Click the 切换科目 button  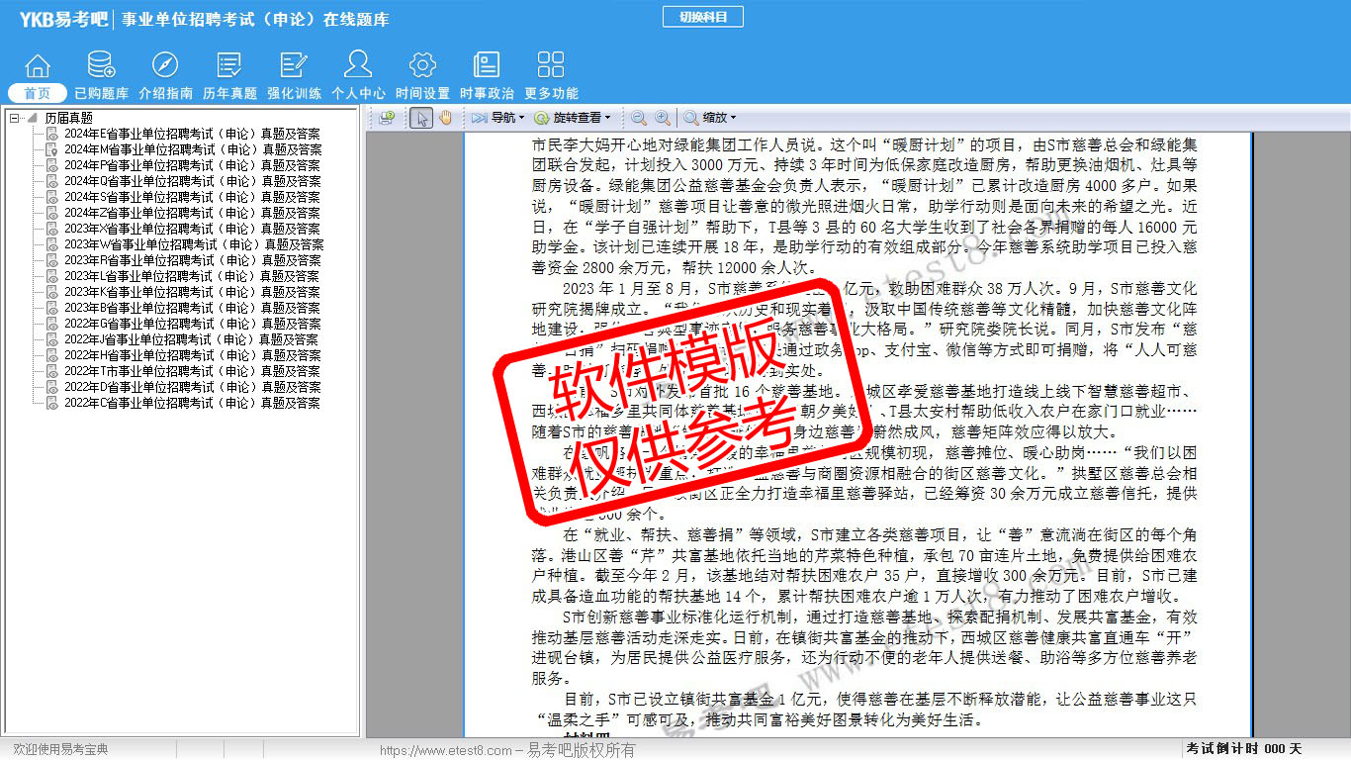point(702,17)
